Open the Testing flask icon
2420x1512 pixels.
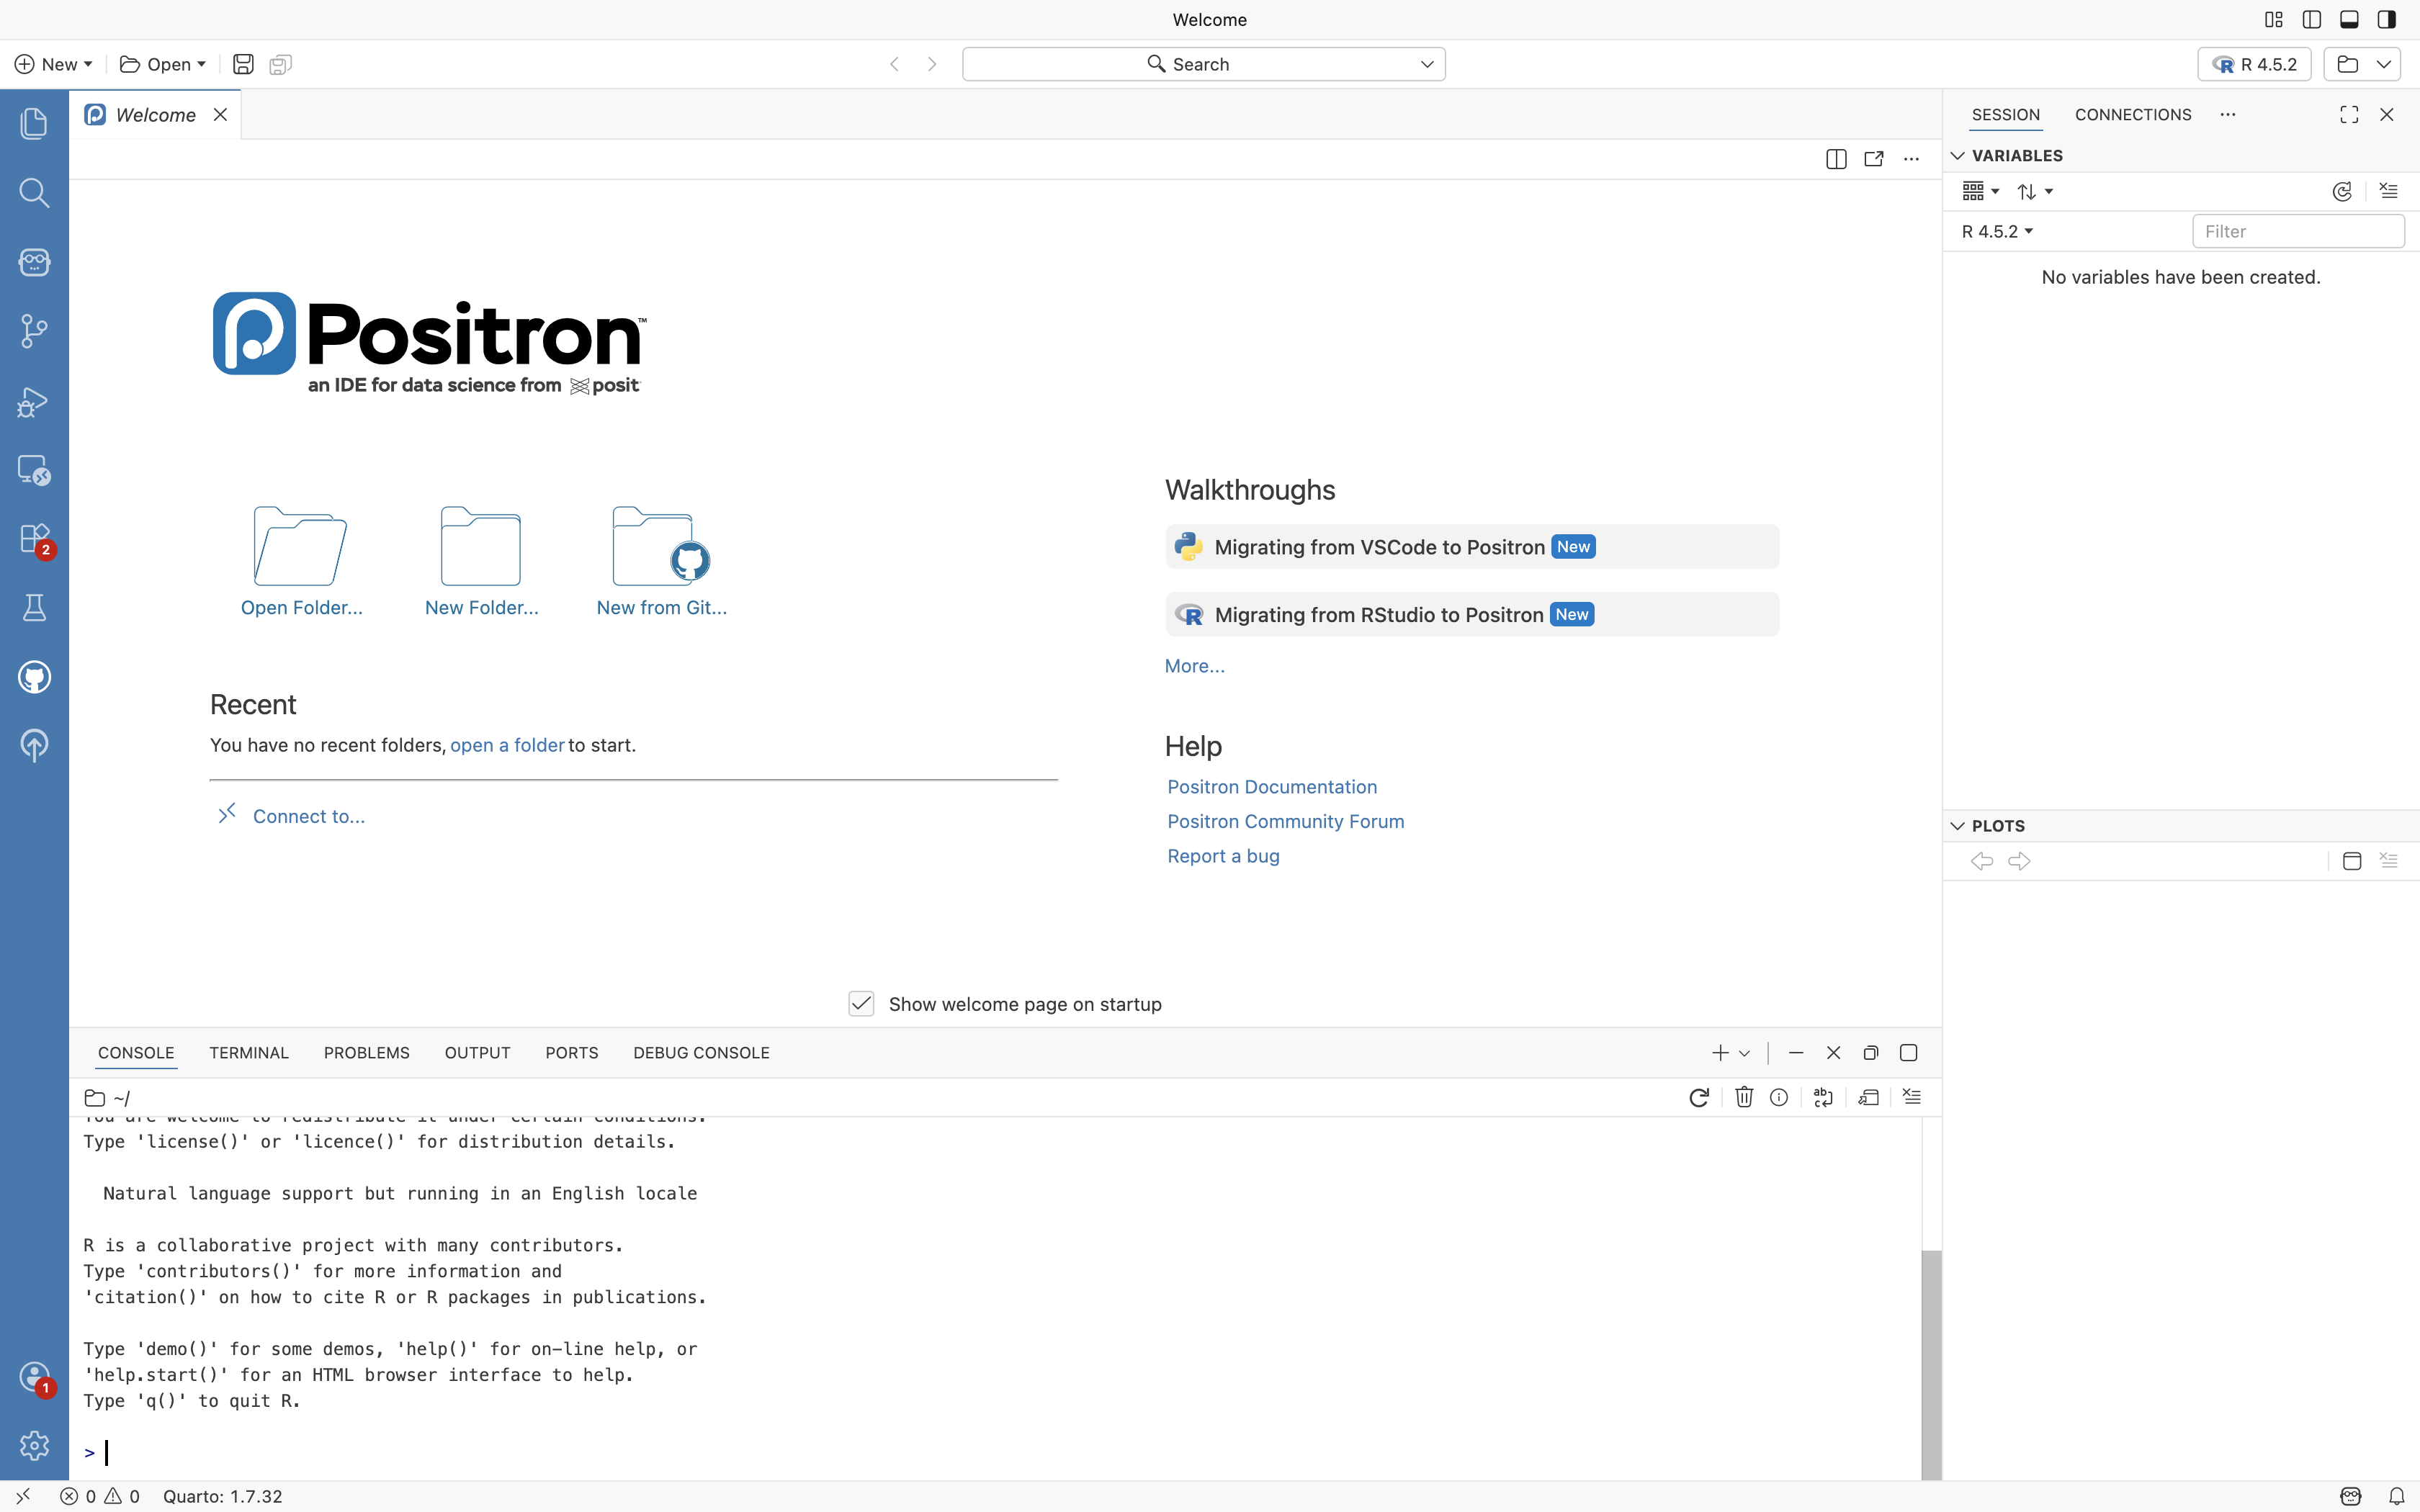34,608
